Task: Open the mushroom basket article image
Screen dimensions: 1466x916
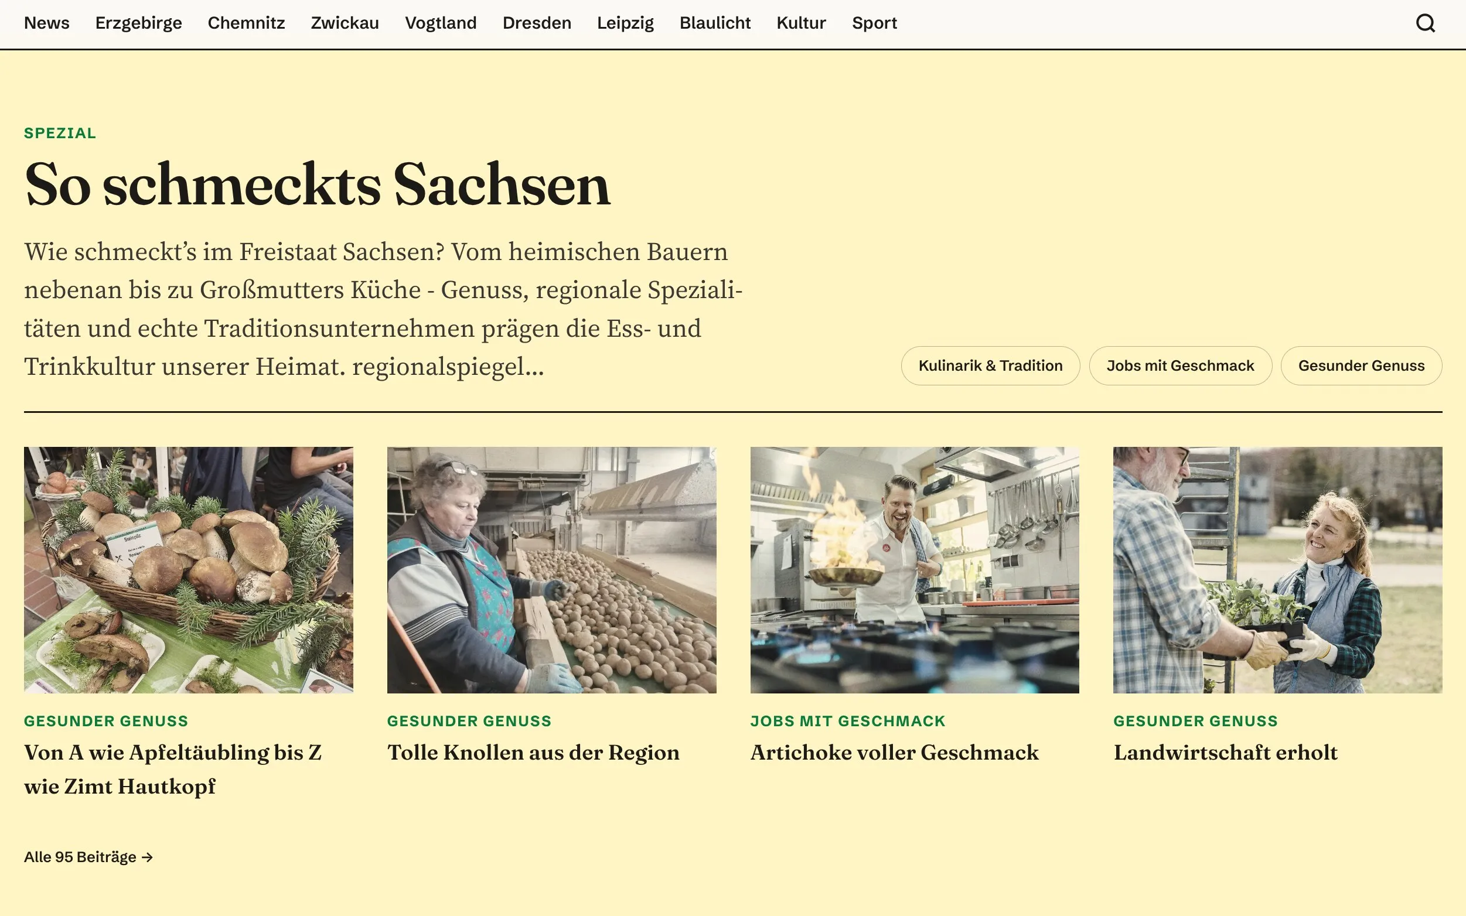Action: tap(189, 570)
